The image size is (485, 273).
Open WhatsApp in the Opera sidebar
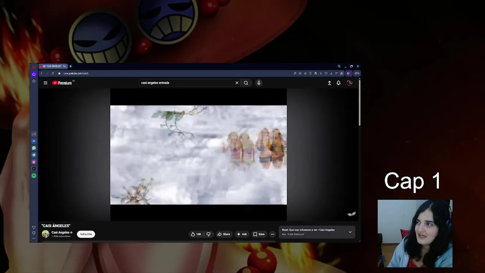tap(34, 148)
